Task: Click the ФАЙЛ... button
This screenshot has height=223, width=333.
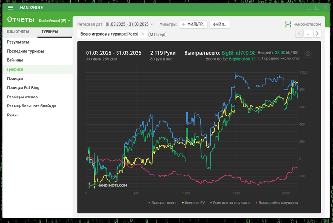Action: click(220, 25)
